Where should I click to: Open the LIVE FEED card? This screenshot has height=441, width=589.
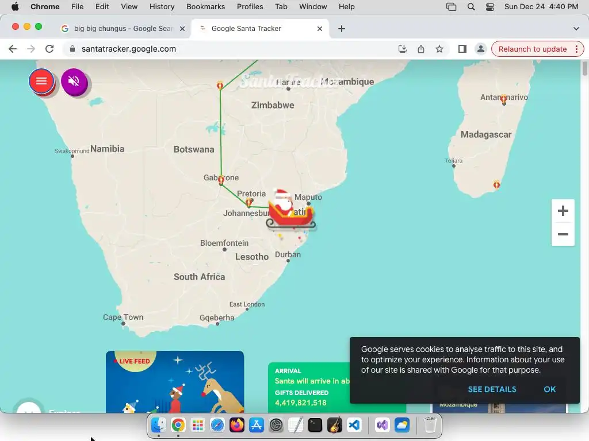point(175,382)
